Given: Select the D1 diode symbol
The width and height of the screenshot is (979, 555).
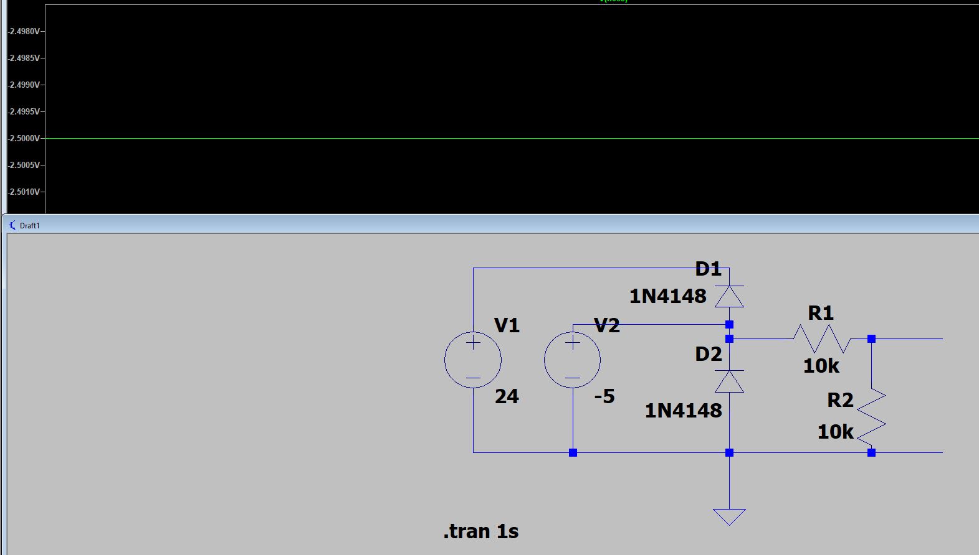Looking at the screenshot, I should tap(729, 296).
